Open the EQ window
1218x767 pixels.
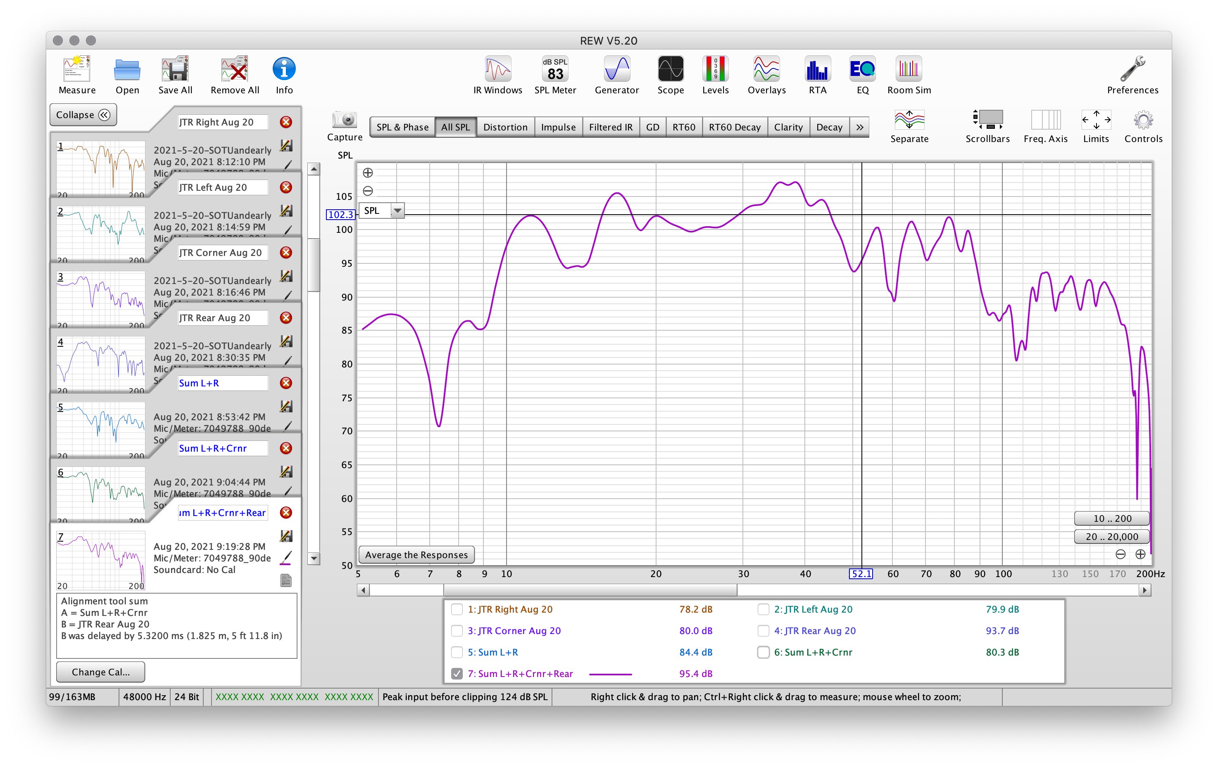coord(862,75)
